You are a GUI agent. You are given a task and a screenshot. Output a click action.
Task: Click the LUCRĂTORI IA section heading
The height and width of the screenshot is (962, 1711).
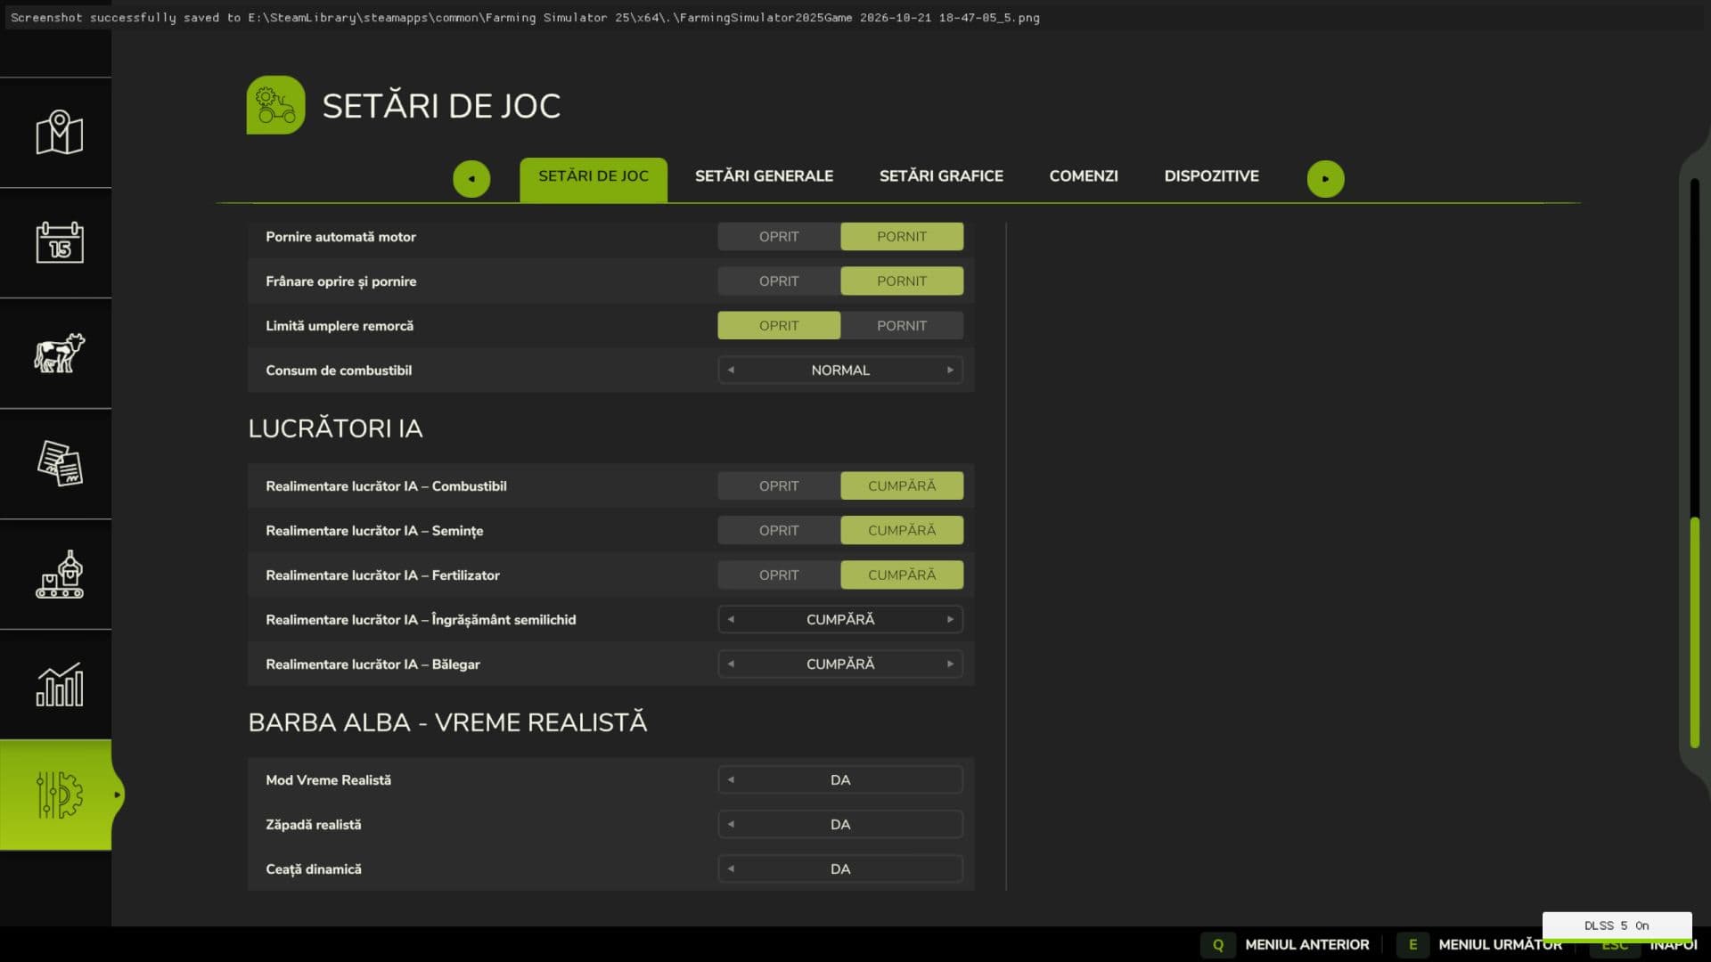(x=335, y=428)
